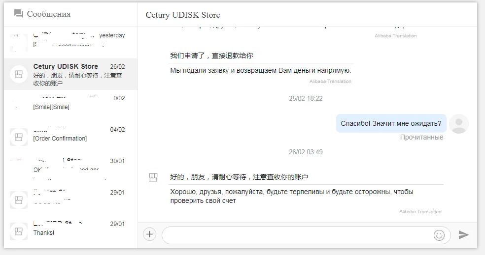The height and width of the screenshot is (255, 485).
Task: Open the Thanks! conversation
Action: [71, 231]
